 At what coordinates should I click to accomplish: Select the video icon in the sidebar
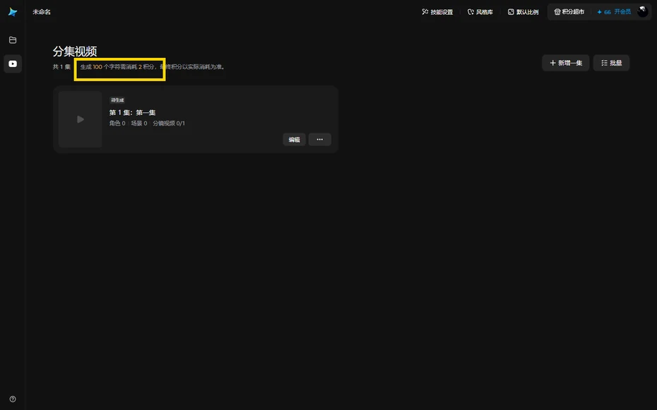click(13, 64)
